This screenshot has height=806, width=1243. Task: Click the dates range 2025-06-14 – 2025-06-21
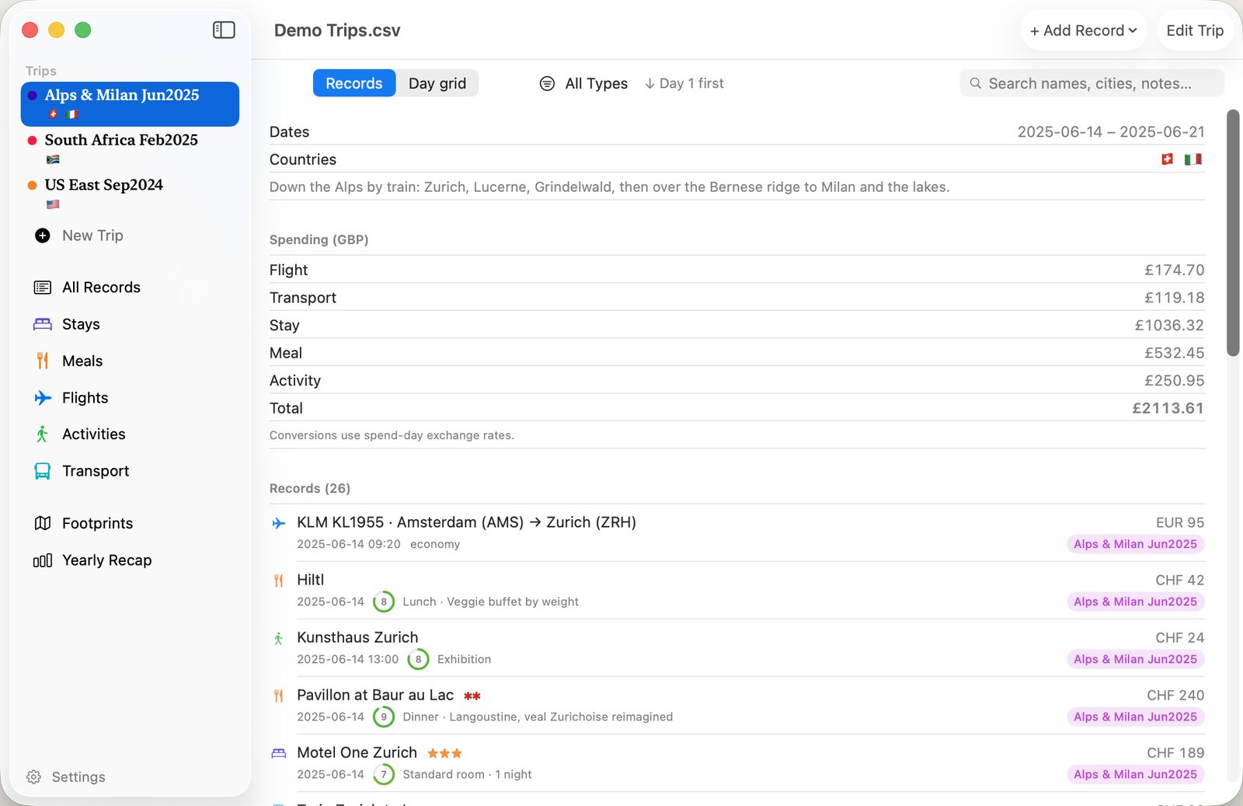pos(1111,132)
